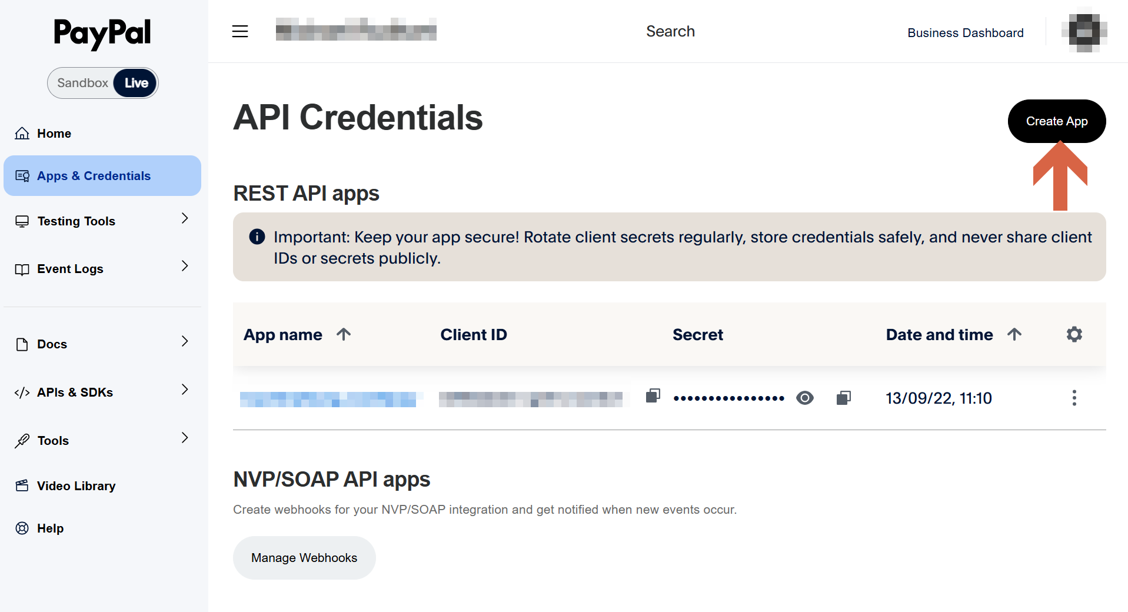Sort table by App name arrow
This screenshot has width=1128, height=612.
pos(344,334)
